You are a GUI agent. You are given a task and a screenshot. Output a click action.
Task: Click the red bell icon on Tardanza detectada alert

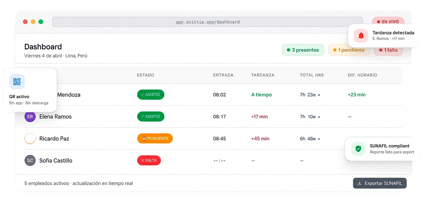(x=361, y=36)
